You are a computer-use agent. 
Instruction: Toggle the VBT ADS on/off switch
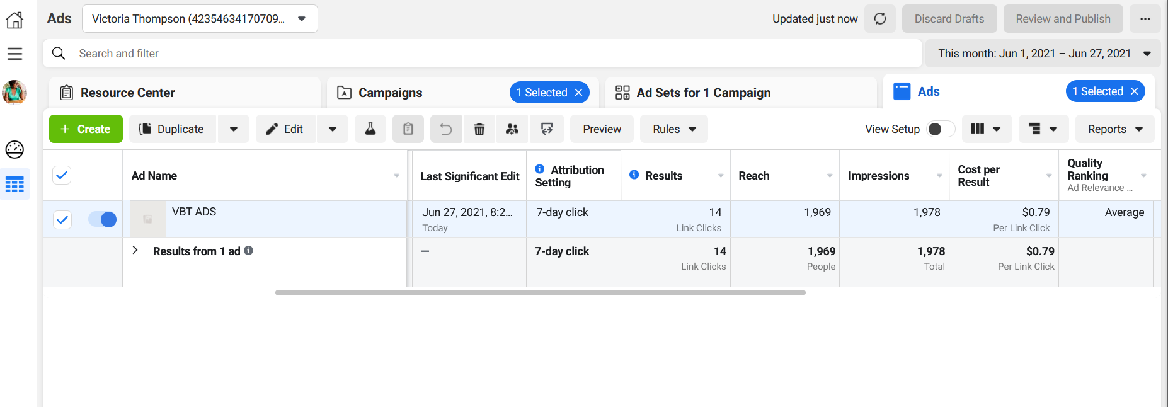102,219
